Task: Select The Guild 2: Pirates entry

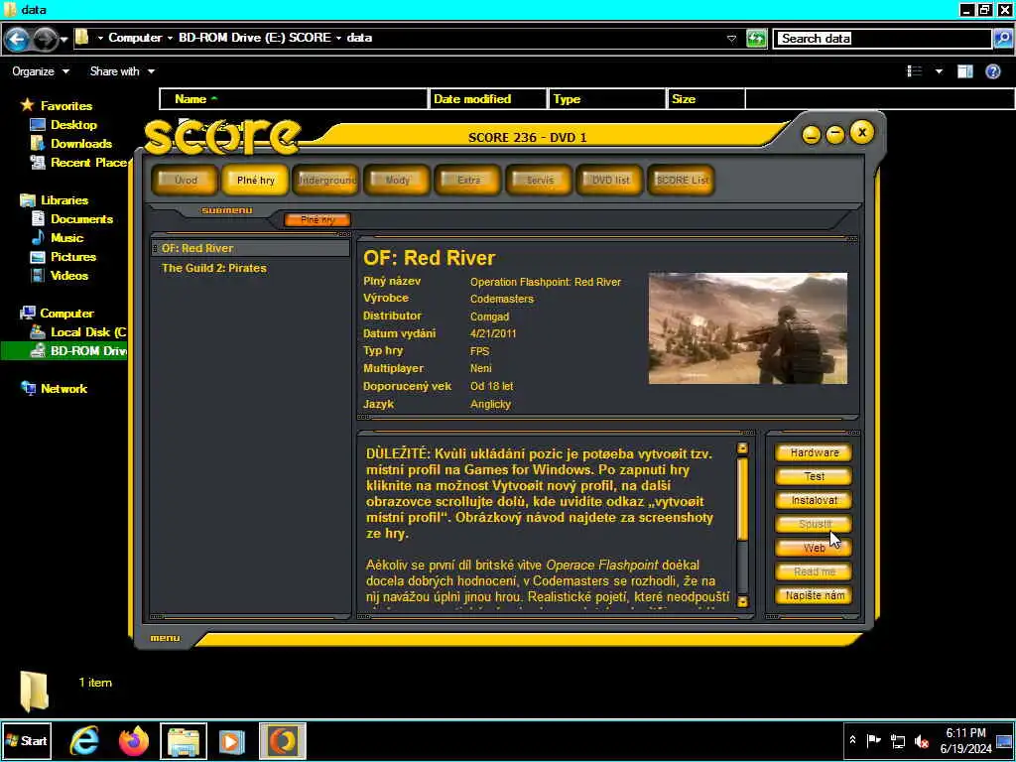Action: (x=214, y=268)
